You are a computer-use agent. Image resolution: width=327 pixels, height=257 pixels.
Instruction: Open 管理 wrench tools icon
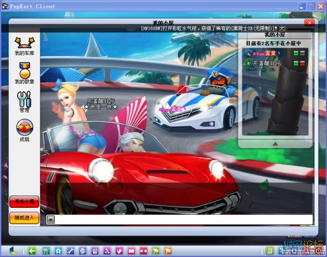[x=24, y=102]
